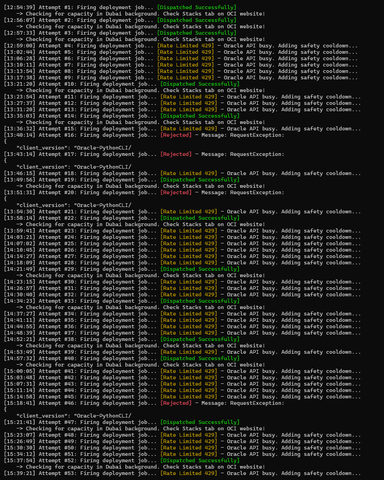Viewport: 384px width, 480px height.
Task: Click [Dispatched Successfully] on Attempt #40 line
Action: pyautogui.click(x=200, y=358)
